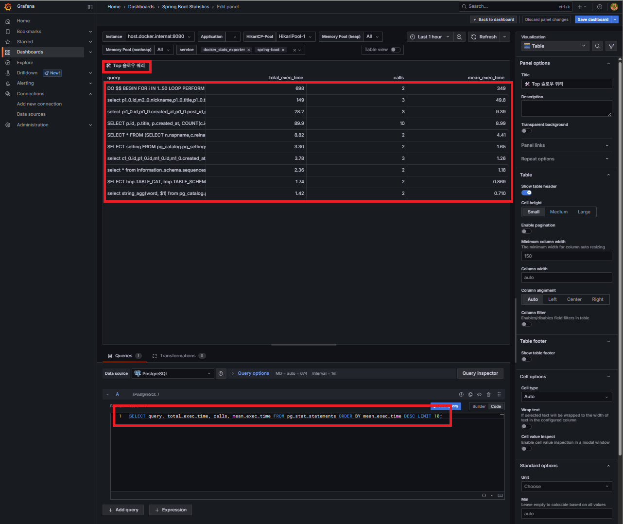Select the Queries tab
The width and height of the screenshot is (623, 524).
(x=124, y=356)
